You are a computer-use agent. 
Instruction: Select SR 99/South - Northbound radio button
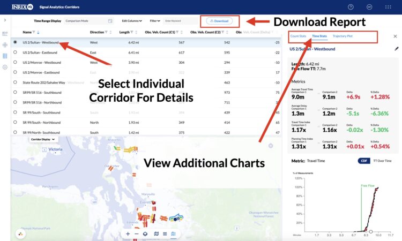click(x=15, y=122)
